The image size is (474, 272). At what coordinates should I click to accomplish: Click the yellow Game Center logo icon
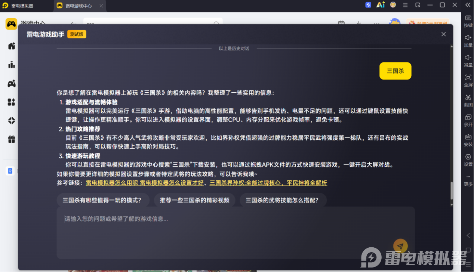click(11, 24)
